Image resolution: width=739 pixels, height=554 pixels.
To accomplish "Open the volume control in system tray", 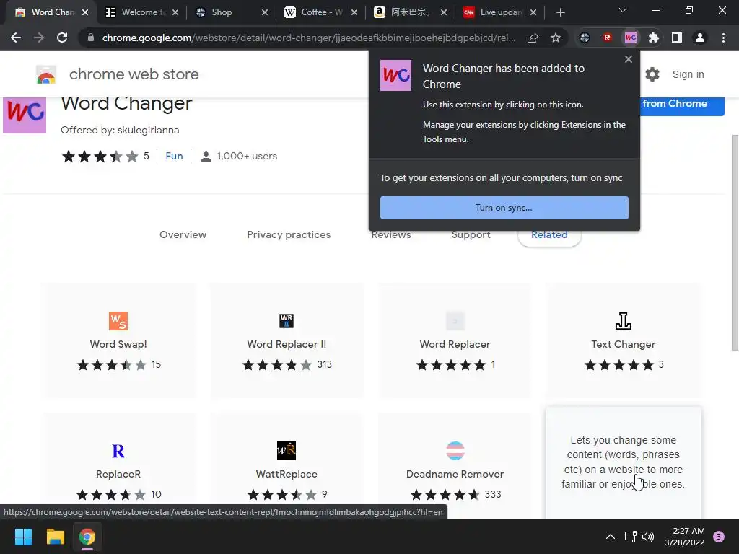I will [649, 537].
